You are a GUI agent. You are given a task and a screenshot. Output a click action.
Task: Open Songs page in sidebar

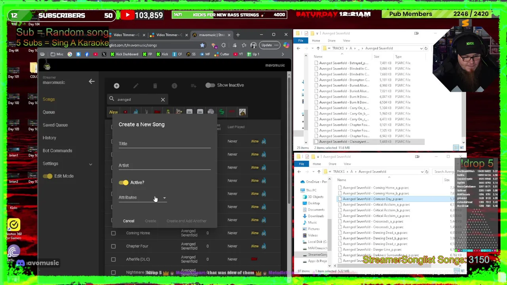pos(49,99)
